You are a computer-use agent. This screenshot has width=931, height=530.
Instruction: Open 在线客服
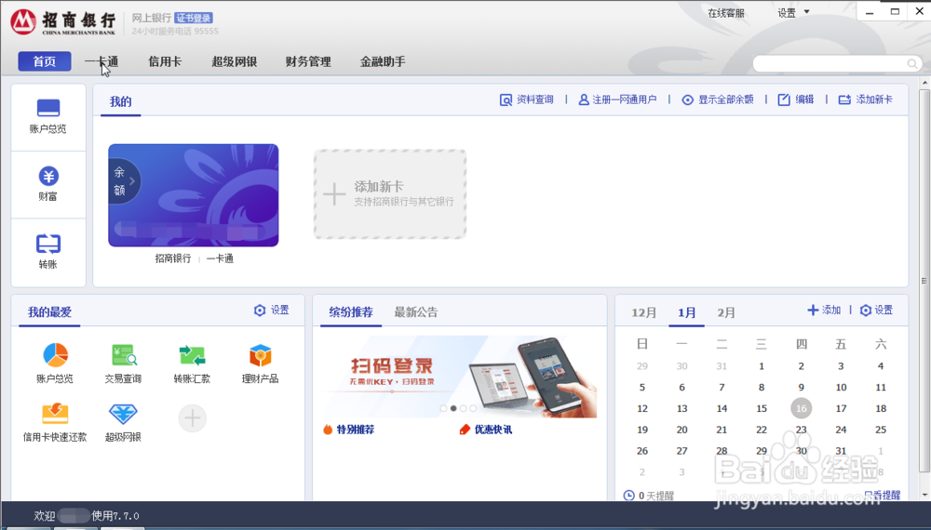coord(725,13)
